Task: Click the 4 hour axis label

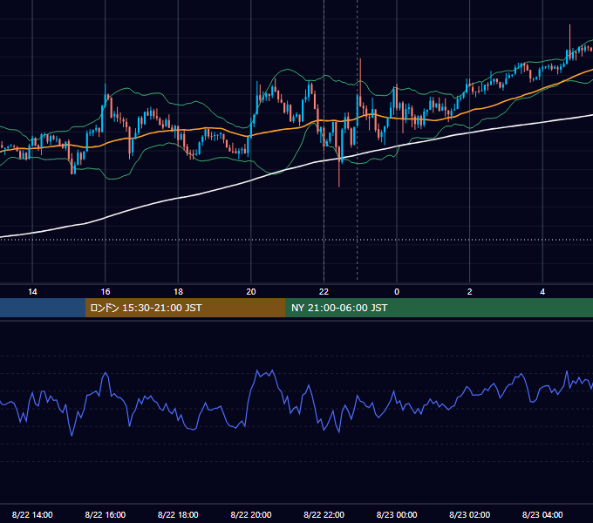Action: (x=542, y=292)
